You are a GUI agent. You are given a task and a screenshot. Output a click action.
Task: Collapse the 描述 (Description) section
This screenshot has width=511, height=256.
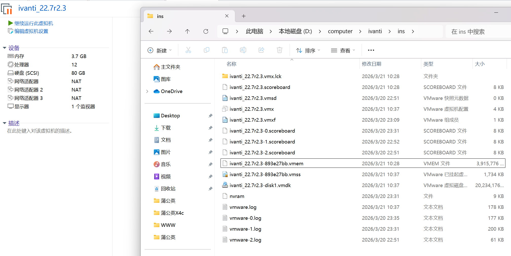[4, 123]
